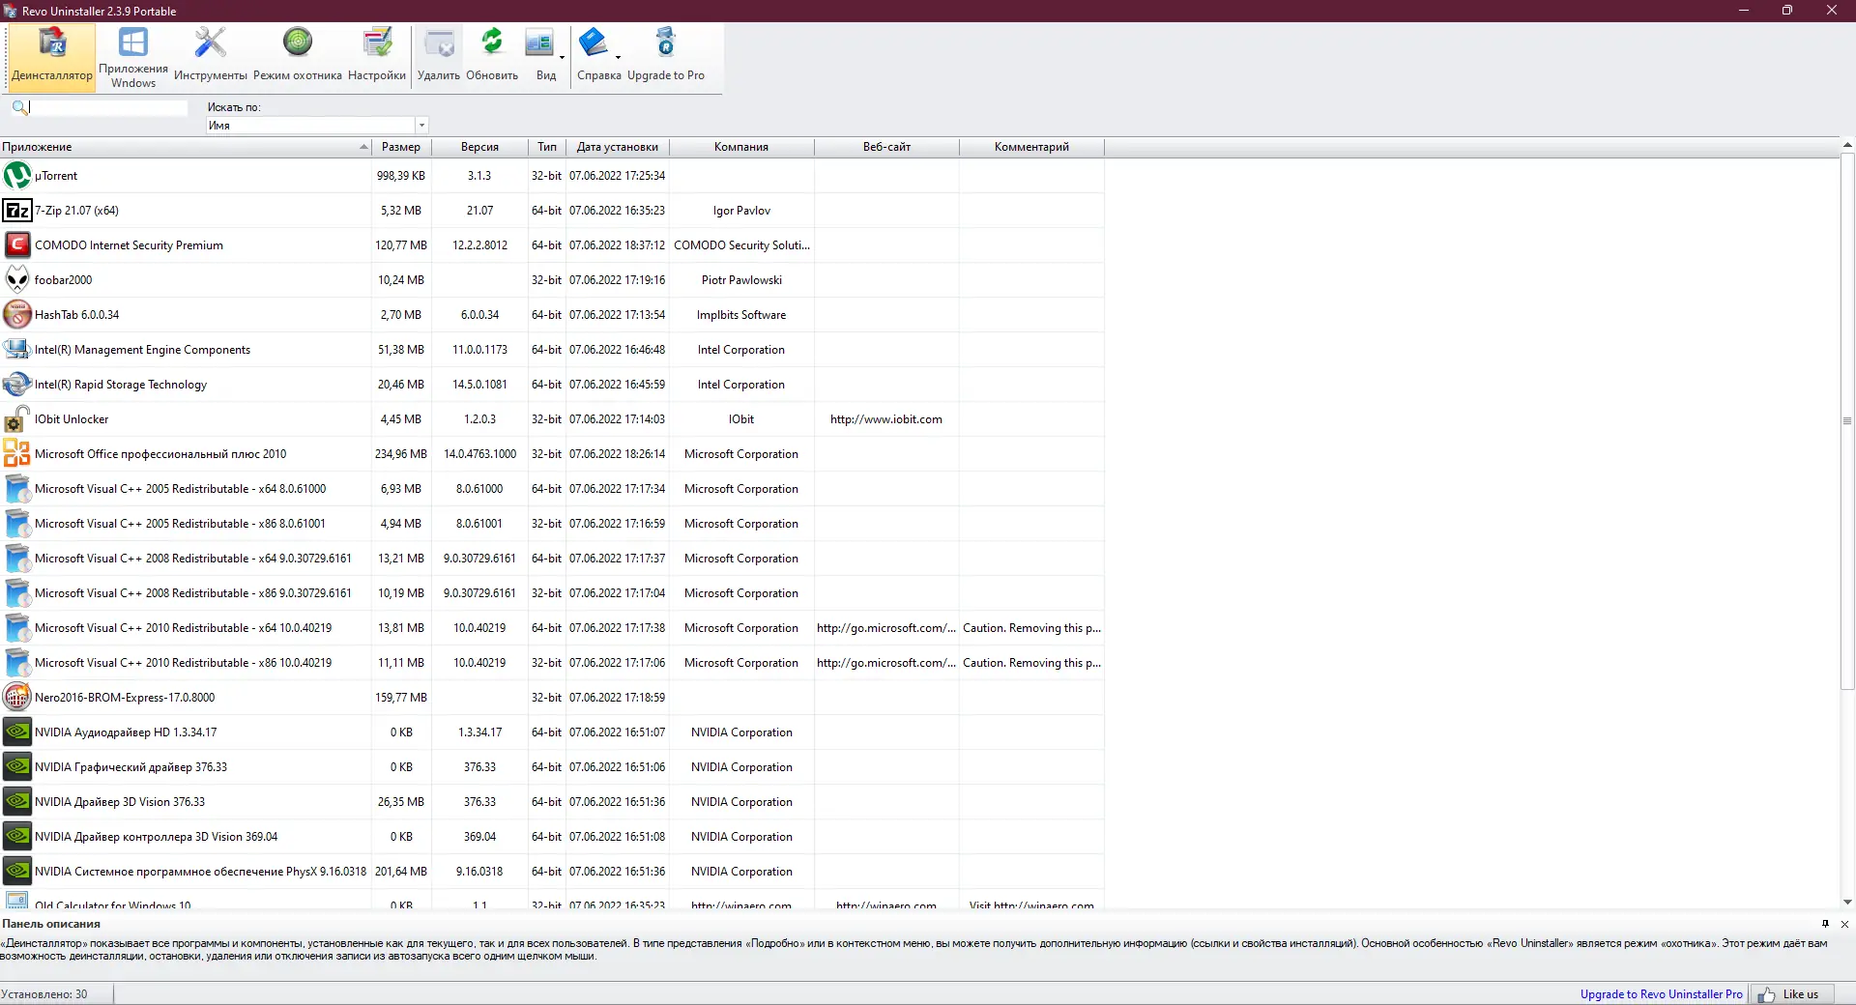Click the Upgrade to Revo Uninstaller Pro link
Image resolution: width=1856 pixels, height=1005 pixels.
(1661, 994)
